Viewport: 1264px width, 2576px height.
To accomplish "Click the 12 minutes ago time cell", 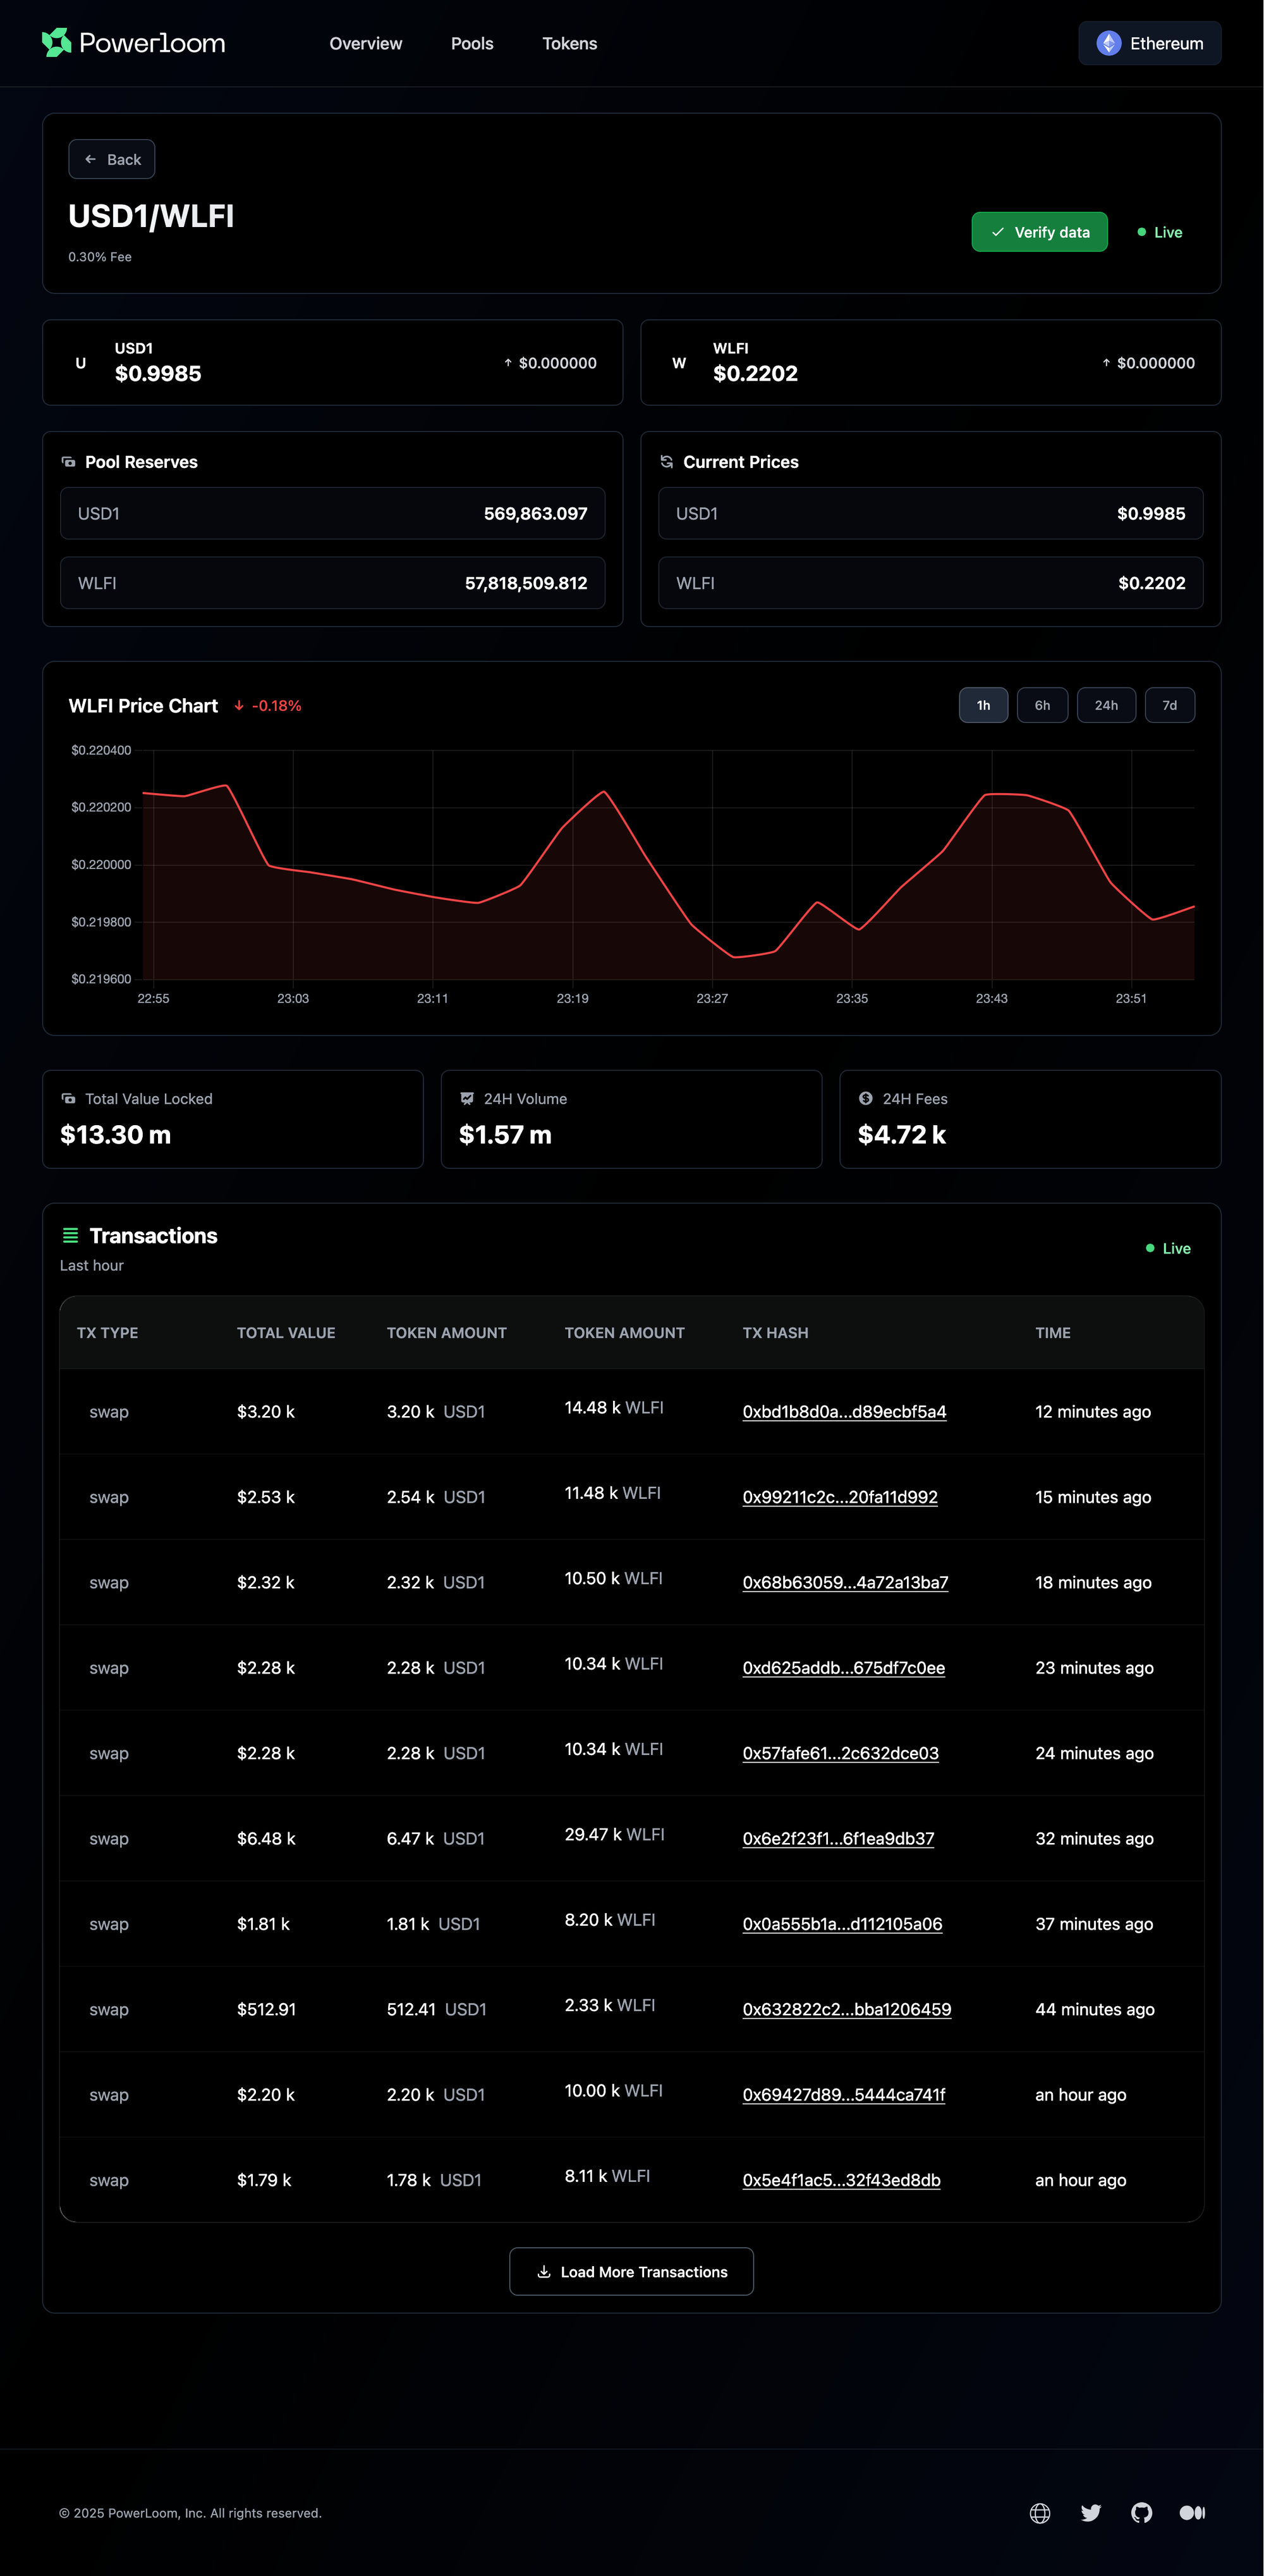I will tap(1093, 1411).
